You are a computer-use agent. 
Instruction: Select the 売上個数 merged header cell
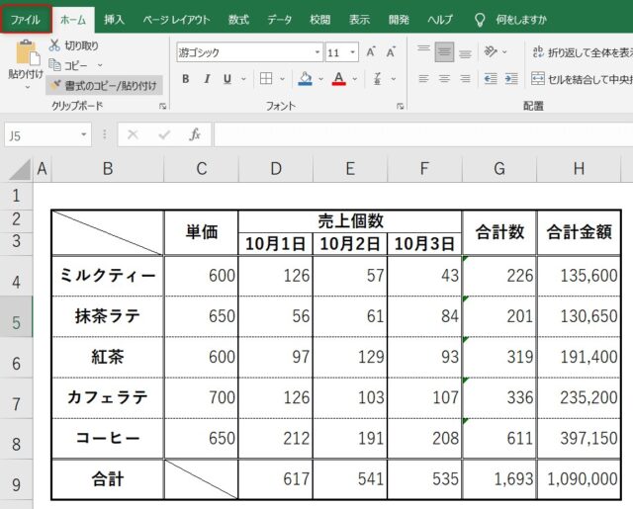point(350,221)
